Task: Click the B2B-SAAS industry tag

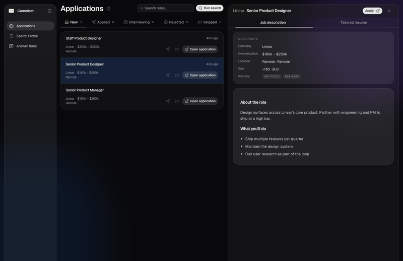Action: tap(292, 77)
